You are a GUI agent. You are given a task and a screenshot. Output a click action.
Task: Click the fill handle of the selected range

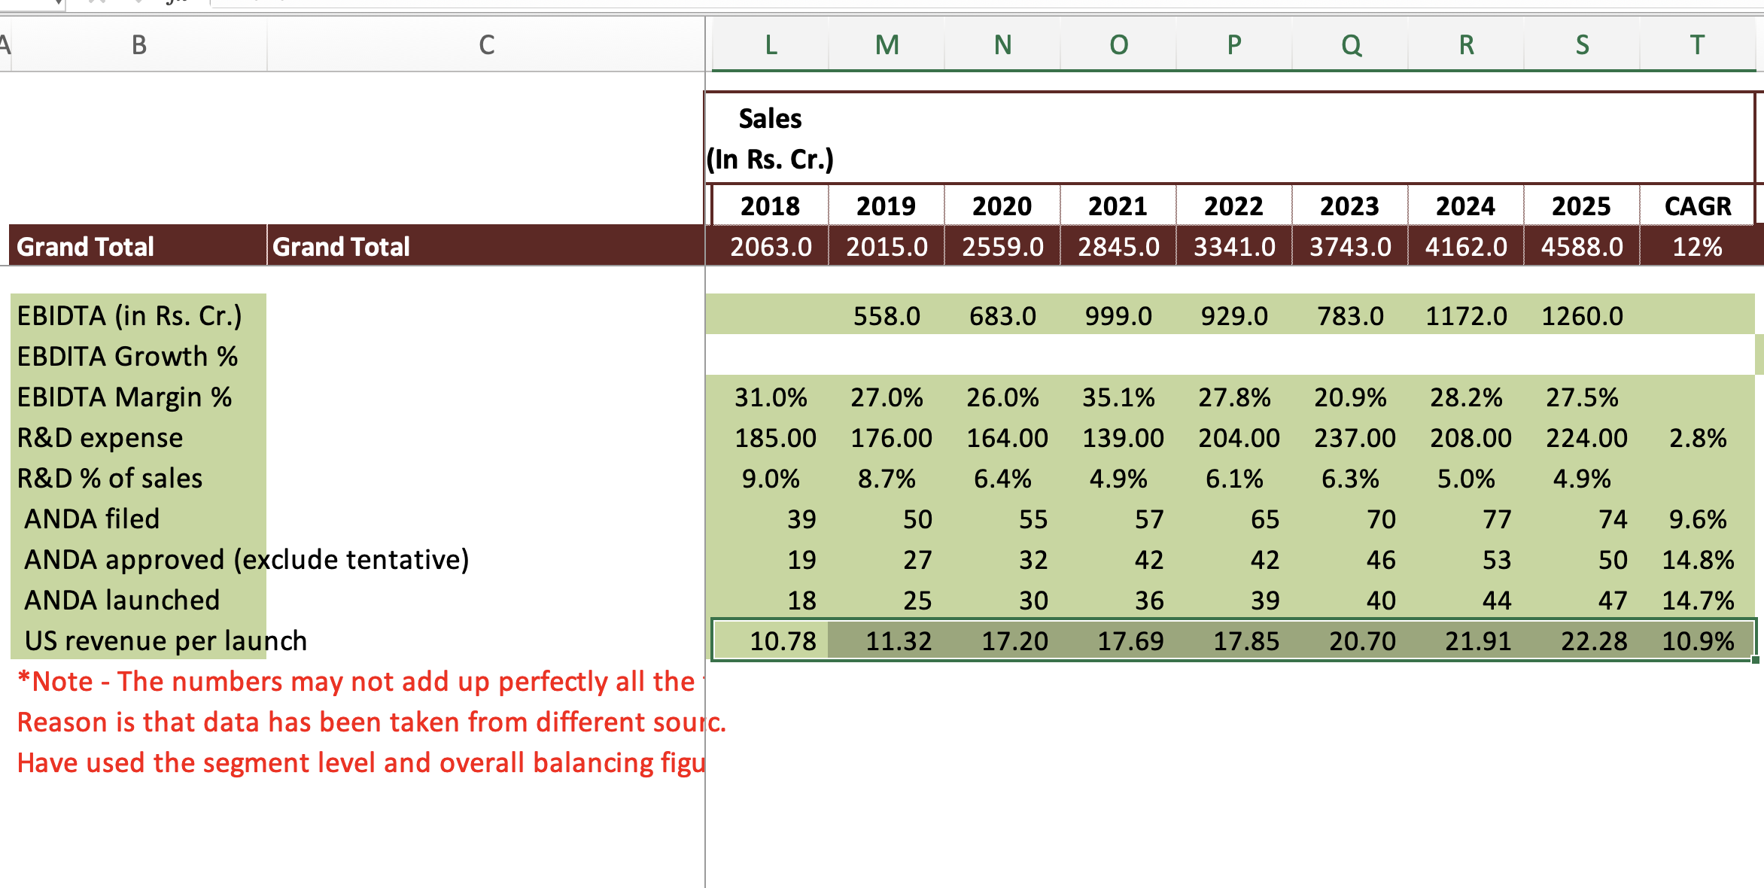[1755, 660]
